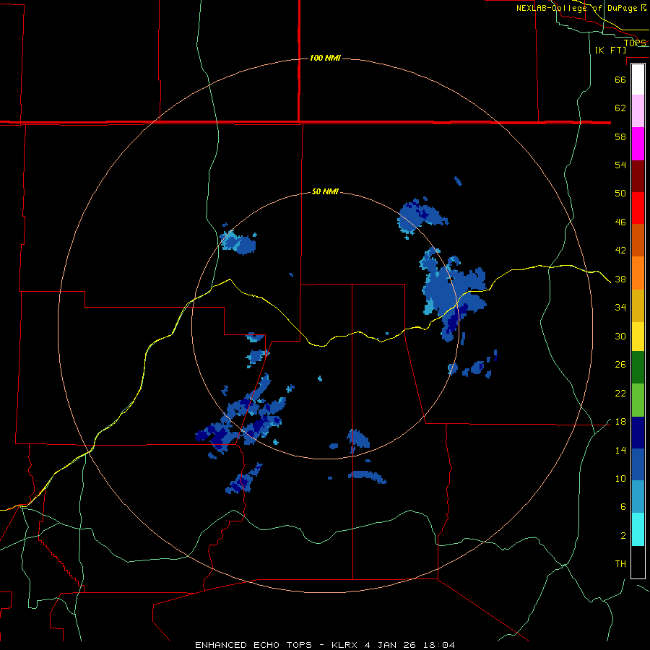650x650 pixels.
Task: Click the gold legend color segment
Action: (x=638, y=305)
